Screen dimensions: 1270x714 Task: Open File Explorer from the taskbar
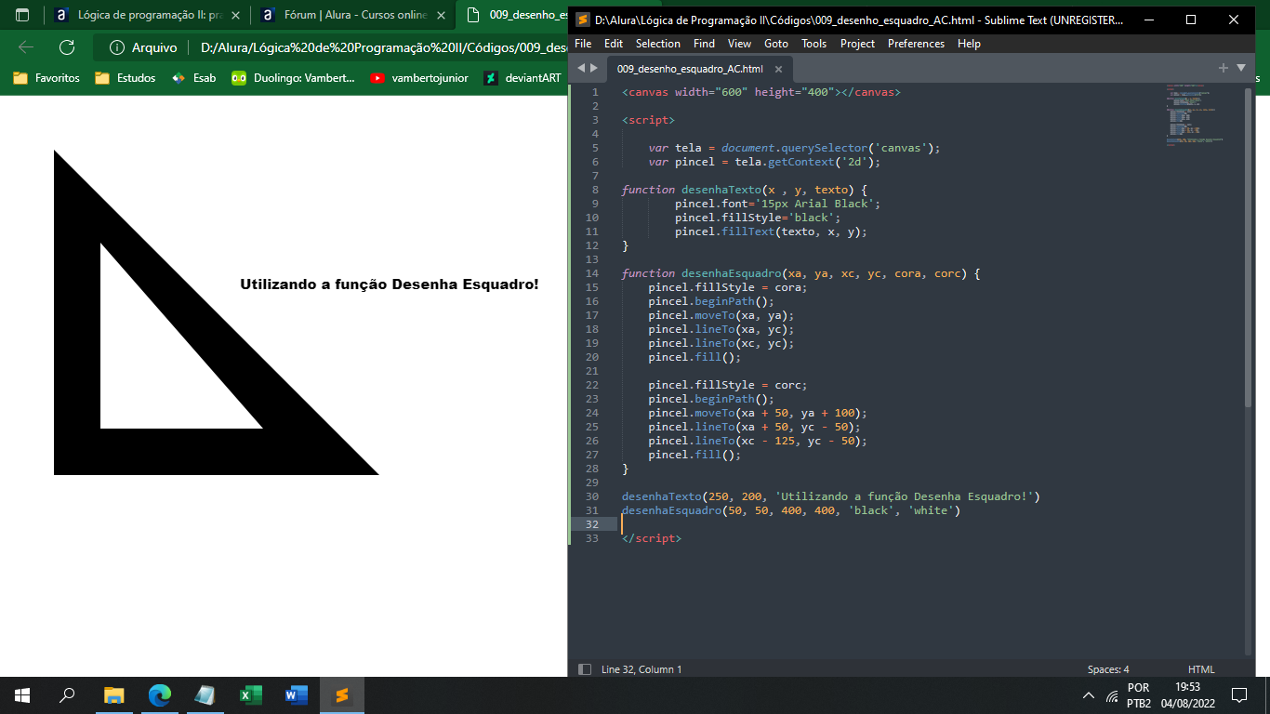click(113, 695)
